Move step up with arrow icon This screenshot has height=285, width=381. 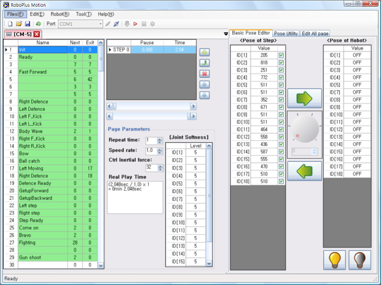pos(205,84)
